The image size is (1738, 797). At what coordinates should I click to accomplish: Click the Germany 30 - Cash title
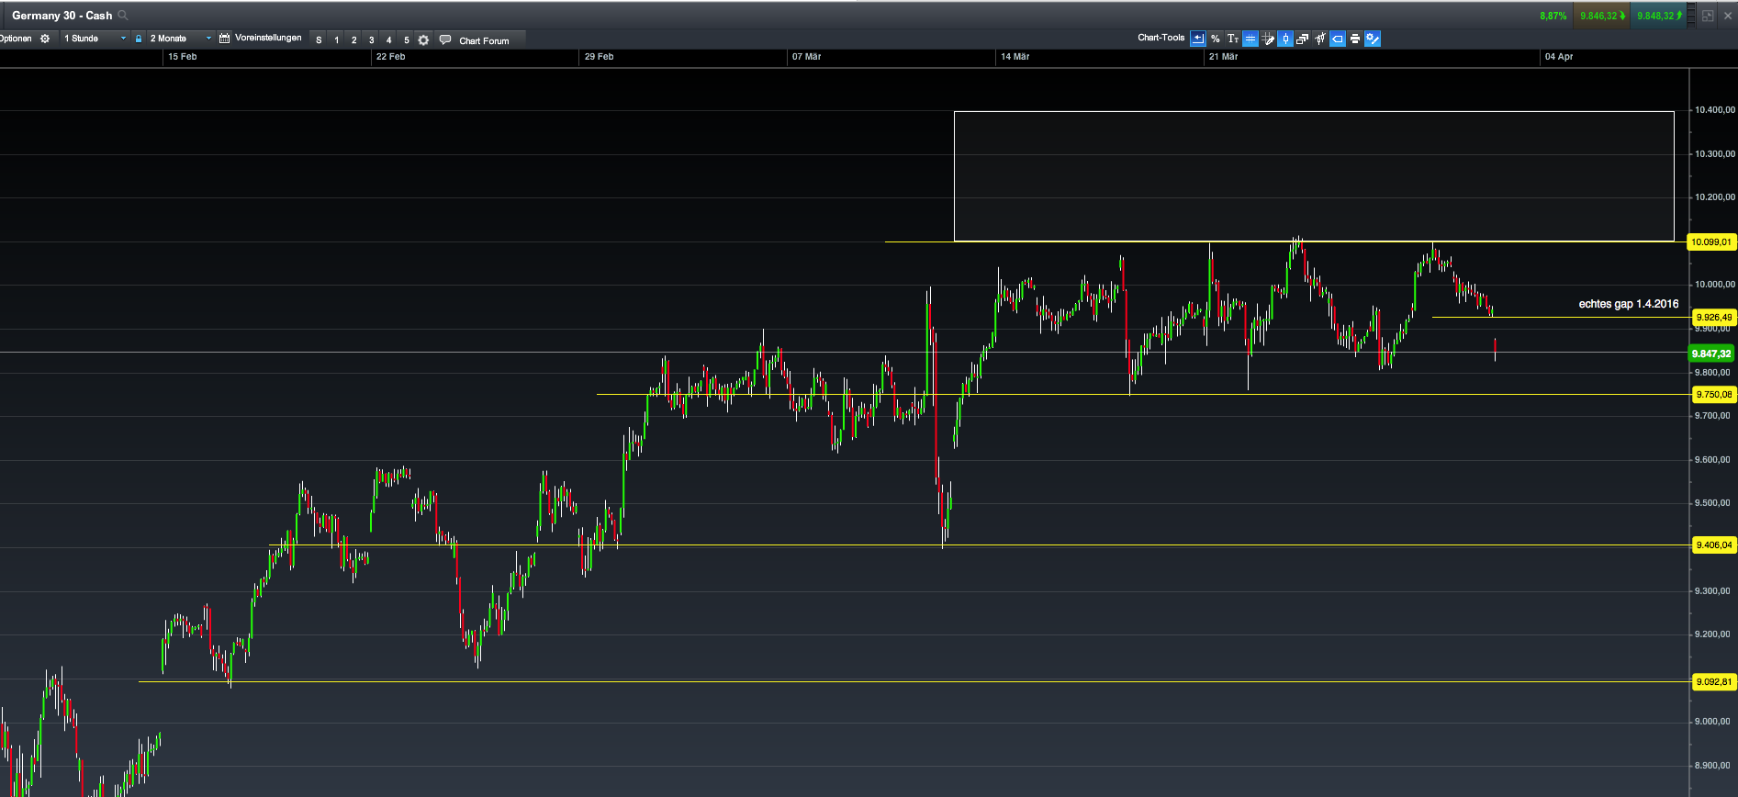coord(62,16)
